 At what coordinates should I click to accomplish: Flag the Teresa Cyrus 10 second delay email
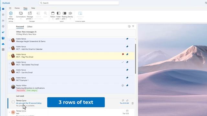pyautogui.click(x=123, y=101)
